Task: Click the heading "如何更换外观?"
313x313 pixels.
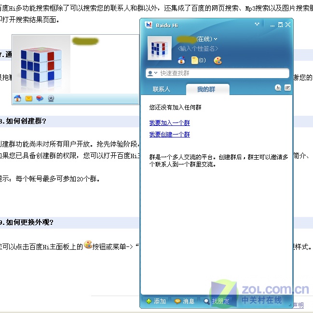Action: click(29, 222)
